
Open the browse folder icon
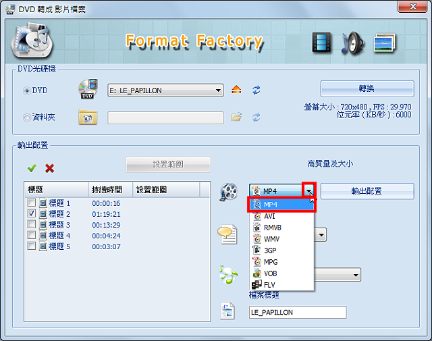tap(236, 117)
